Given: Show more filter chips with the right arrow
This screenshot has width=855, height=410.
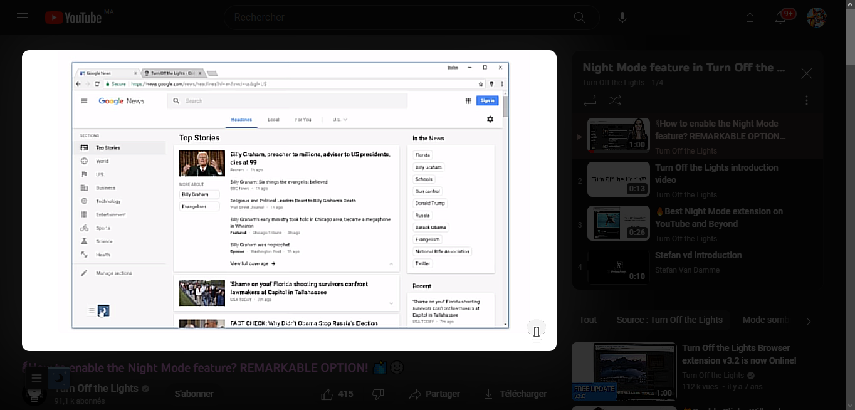Looking at the screenshot, I should click(809, 321).
